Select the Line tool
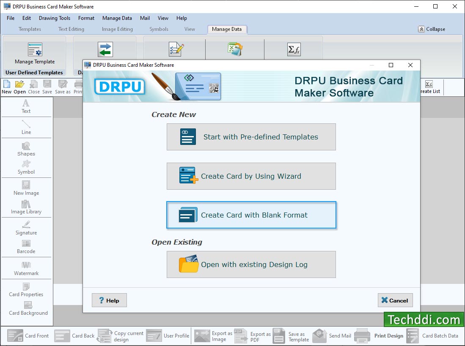Screen dimensions: 465x346 tap(26, 127)
